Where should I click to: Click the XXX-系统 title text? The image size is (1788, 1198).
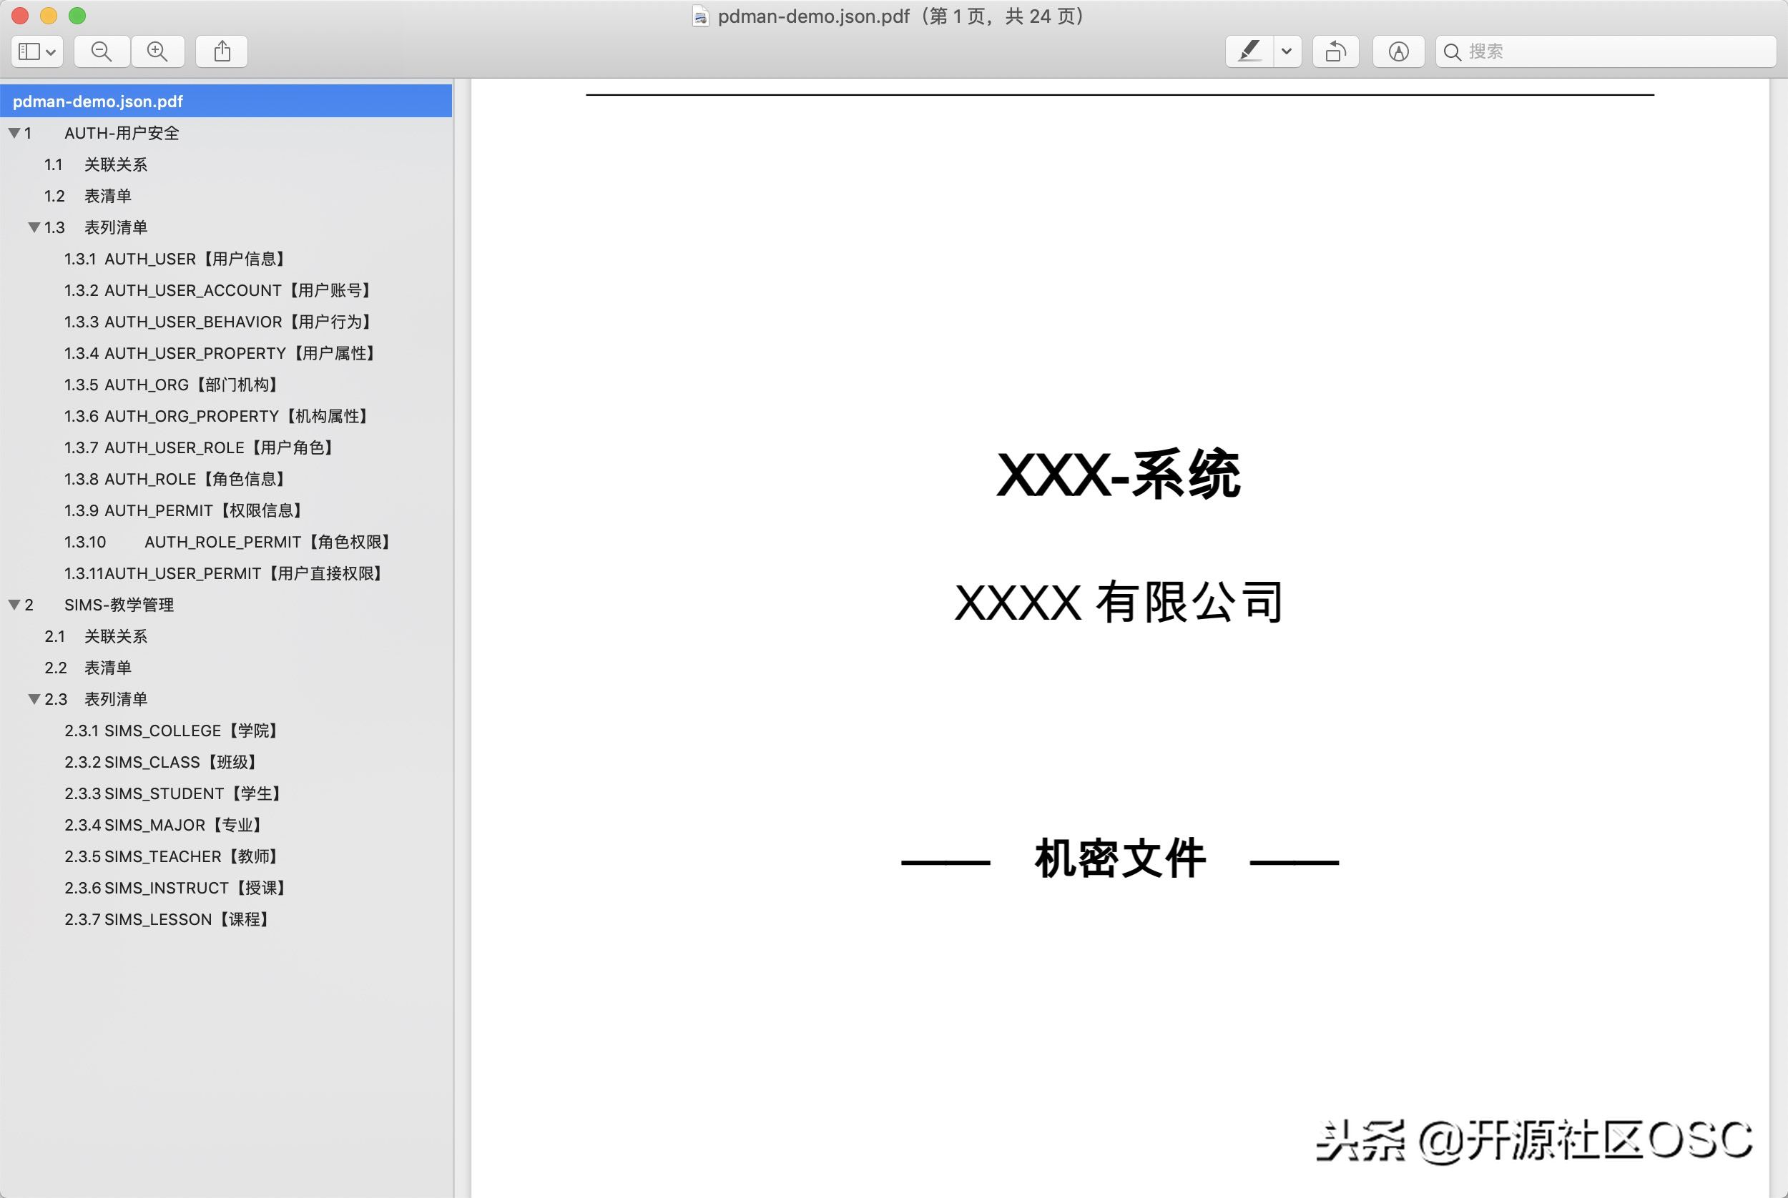[1119, 475]
